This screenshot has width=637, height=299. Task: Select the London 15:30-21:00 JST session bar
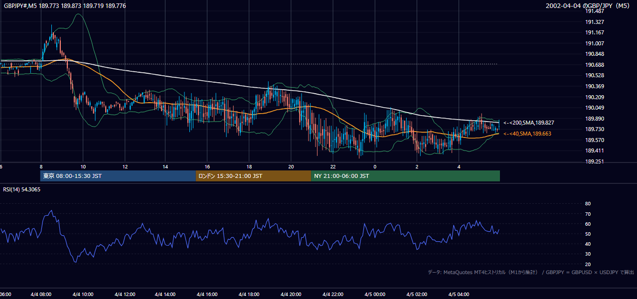253,176
